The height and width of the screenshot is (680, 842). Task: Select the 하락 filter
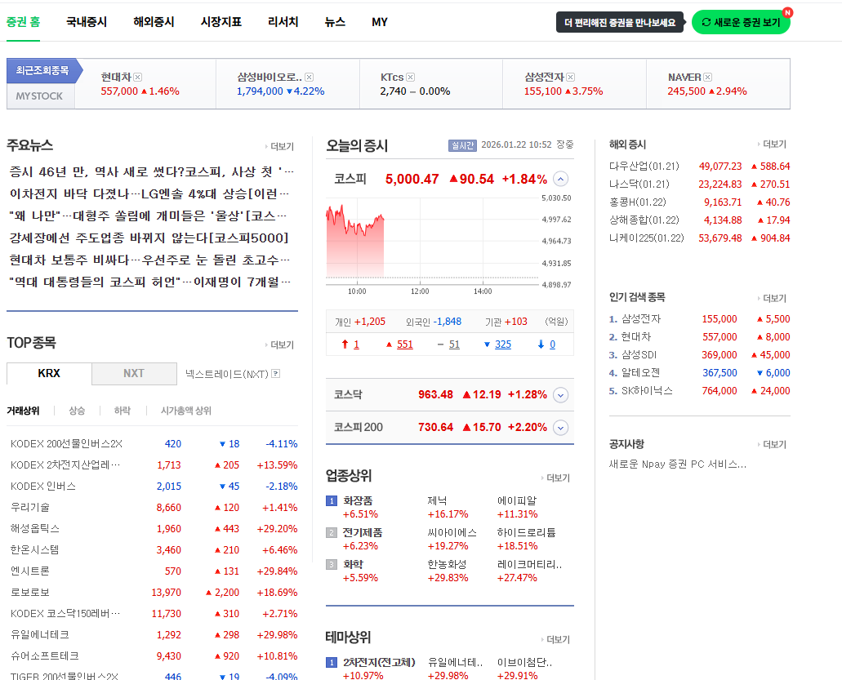[x=122, y=411]
